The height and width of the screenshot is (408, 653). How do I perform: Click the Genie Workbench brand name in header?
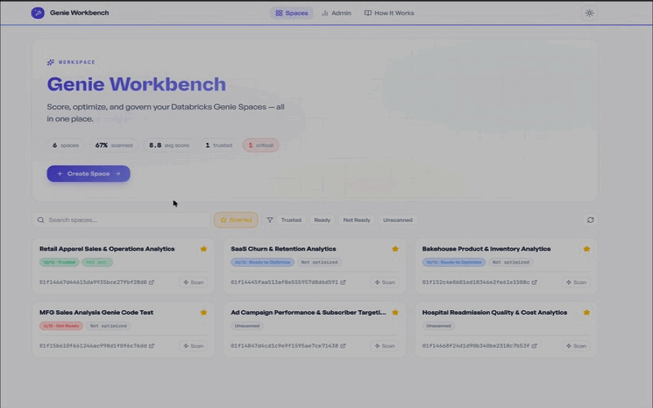[x=79, y=13]
